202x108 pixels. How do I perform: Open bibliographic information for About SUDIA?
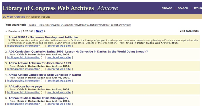tap(24, 46)
